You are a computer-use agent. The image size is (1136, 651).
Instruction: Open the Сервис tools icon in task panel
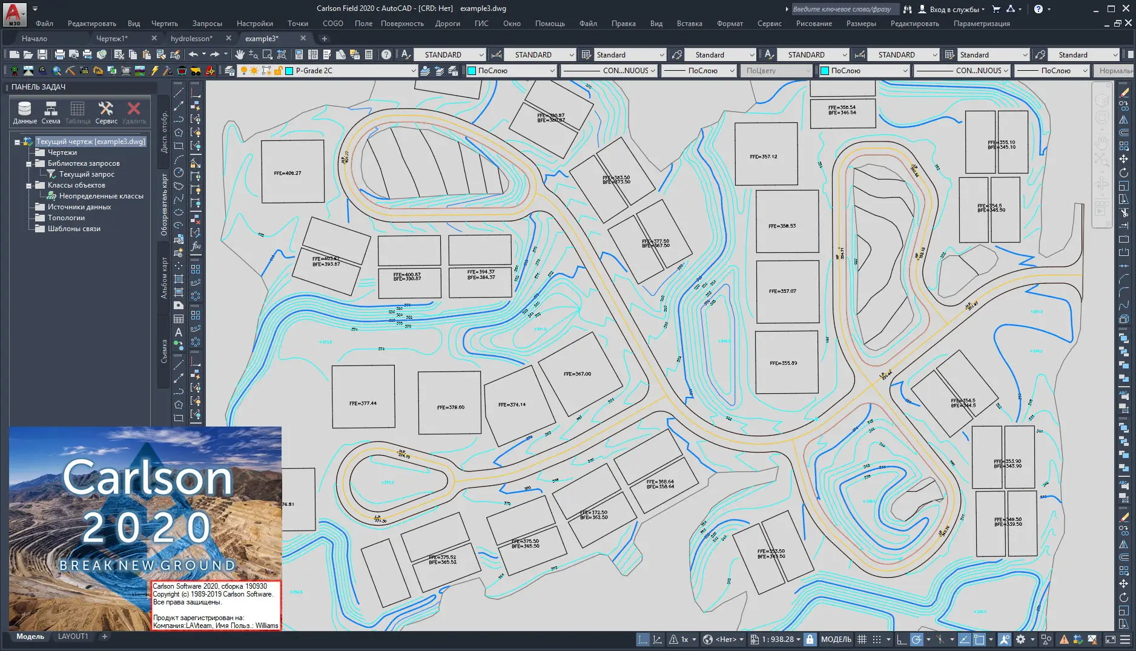106,113
